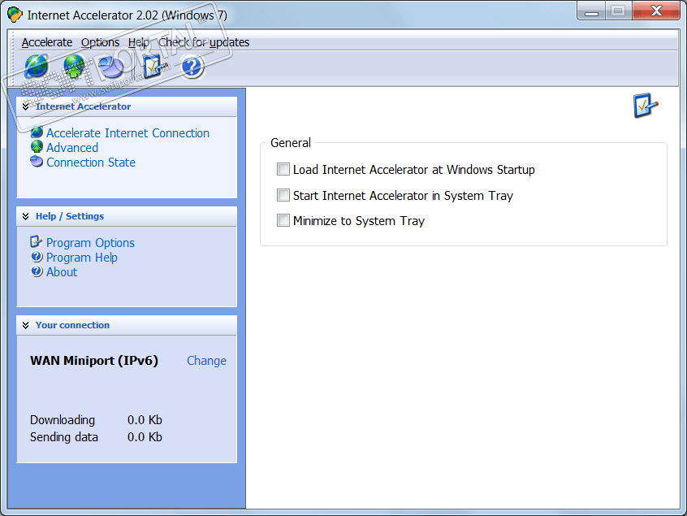
Task: Open Program Help link
Action: (x=82, y=258)
